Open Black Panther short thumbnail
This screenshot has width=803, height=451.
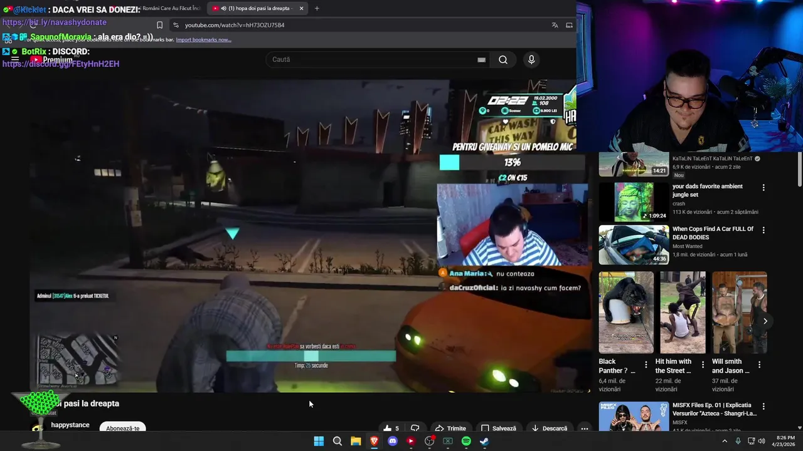[626, 313]
